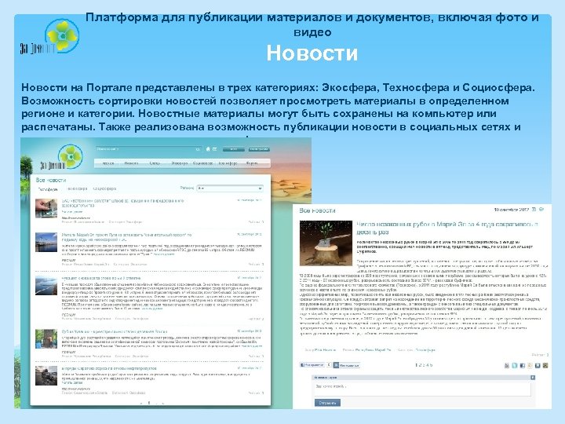The image size is (565, 424).
Task: Share the article via the Twitter icon
Action: [x=515, y=366]
